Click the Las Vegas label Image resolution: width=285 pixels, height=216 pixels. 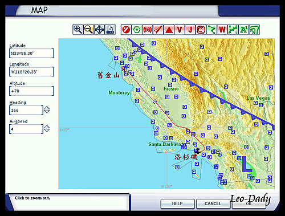point(258,98)
